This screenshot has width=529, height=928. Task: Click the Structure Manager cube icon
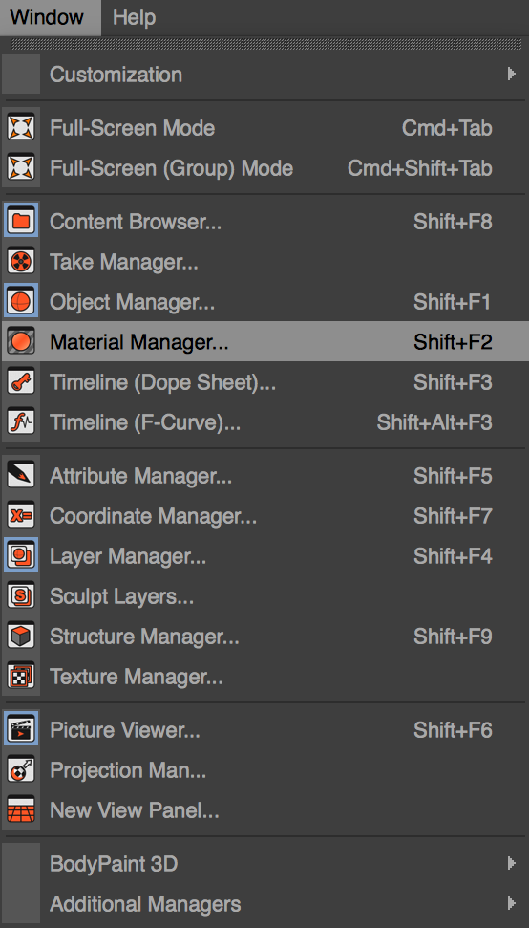(x=21, y=637)
